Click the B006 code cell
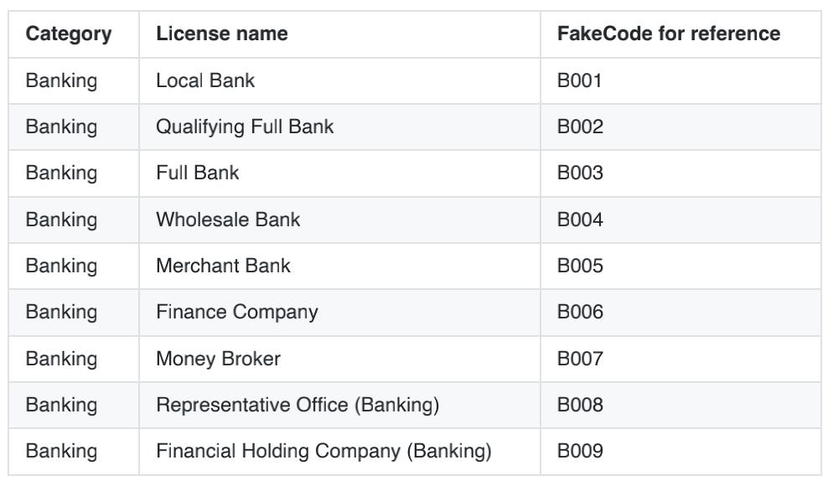The height and width of the screenshot is (486, 833). pyautogui.click(x=580, y=313)
